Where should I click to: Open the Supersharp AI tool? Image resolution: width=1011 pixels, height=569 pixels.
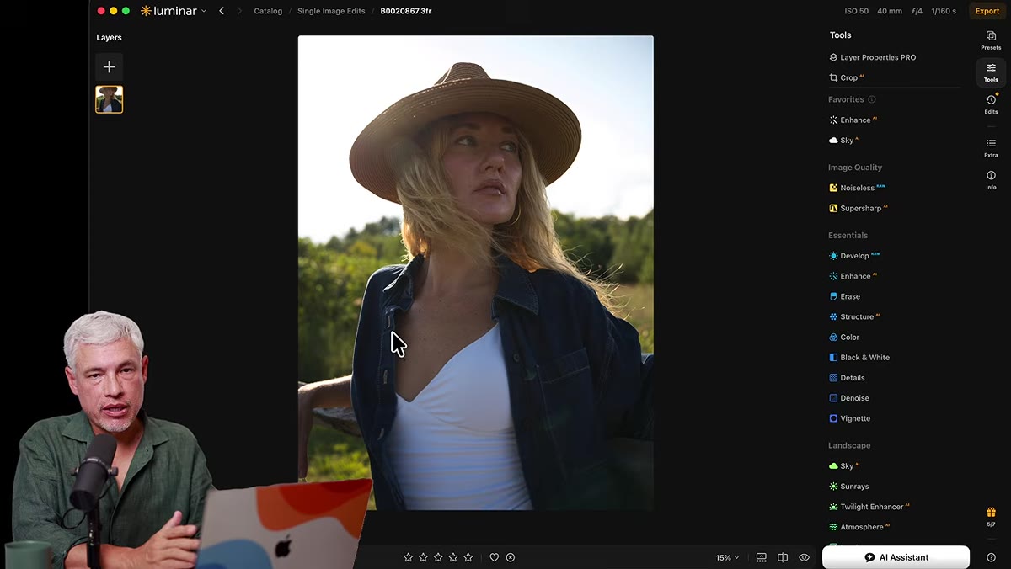pos(859,208)
